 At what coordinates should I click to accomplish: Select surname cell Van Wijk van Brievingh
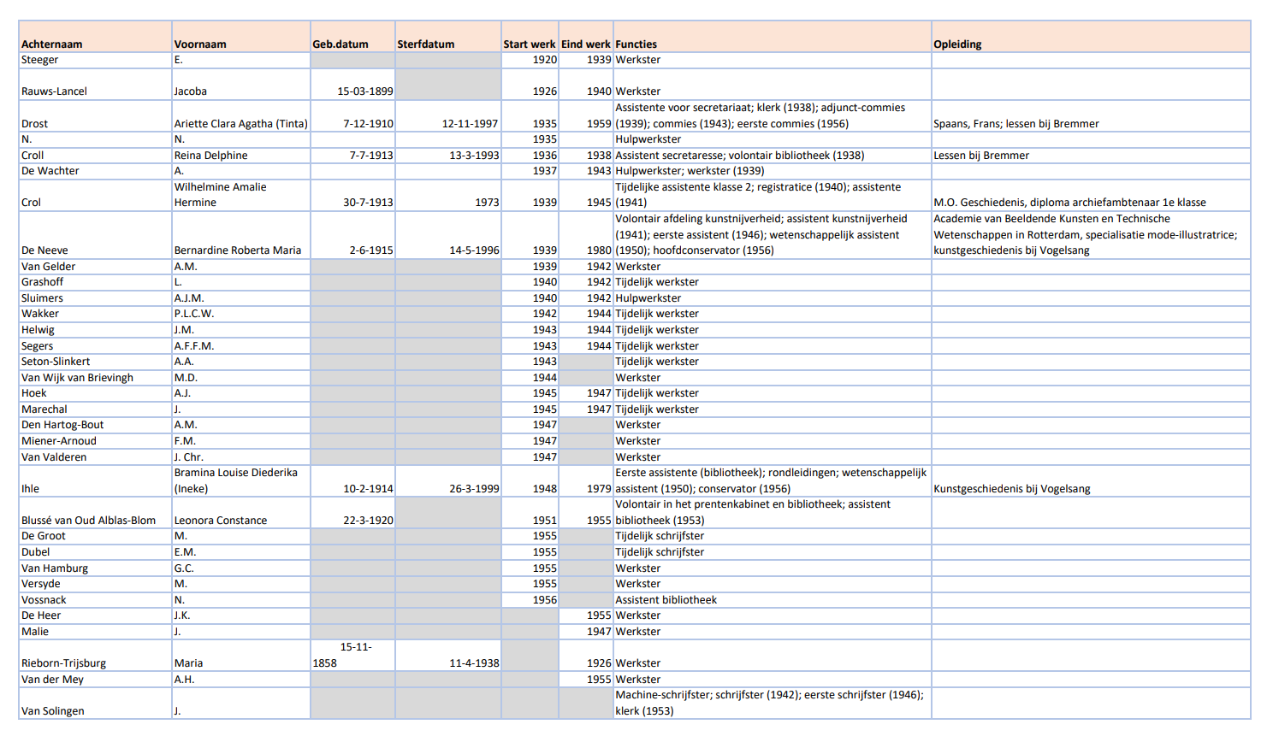pos(77,378)
